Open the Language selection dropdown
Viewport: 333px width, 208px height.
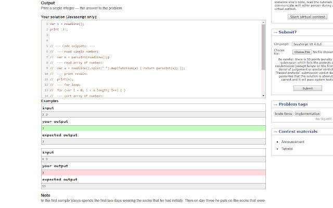click(x=312, y=44)
